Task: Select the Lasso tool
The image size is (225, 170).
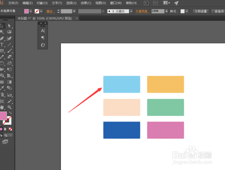Action: (9, 32)
